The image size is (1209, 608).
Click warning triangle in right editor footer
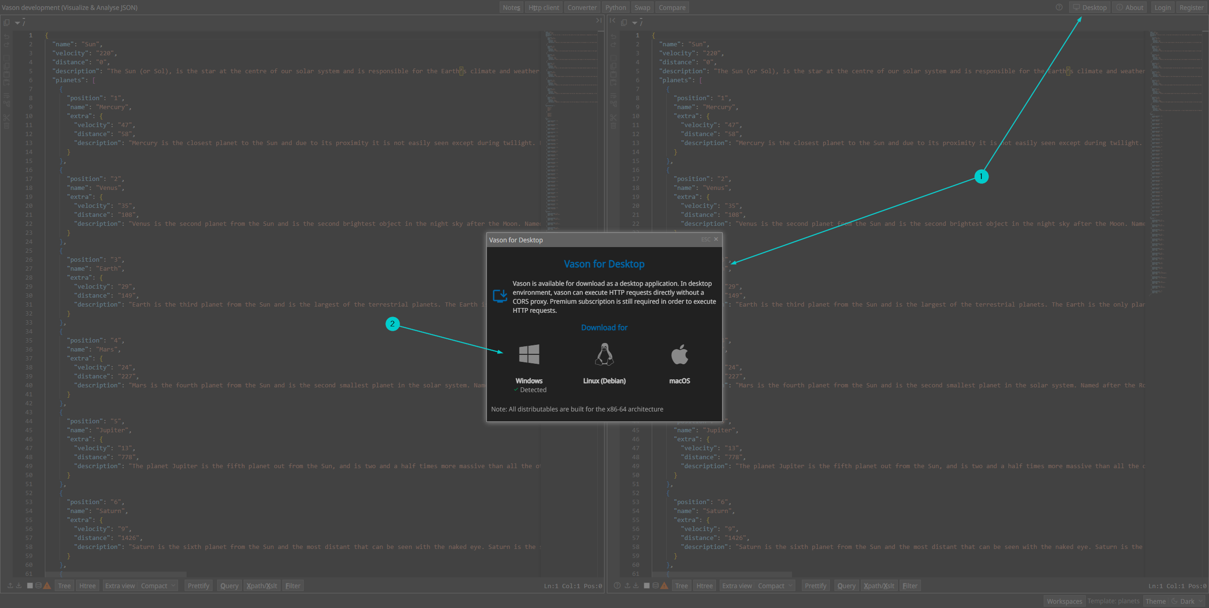pos(664,585)
